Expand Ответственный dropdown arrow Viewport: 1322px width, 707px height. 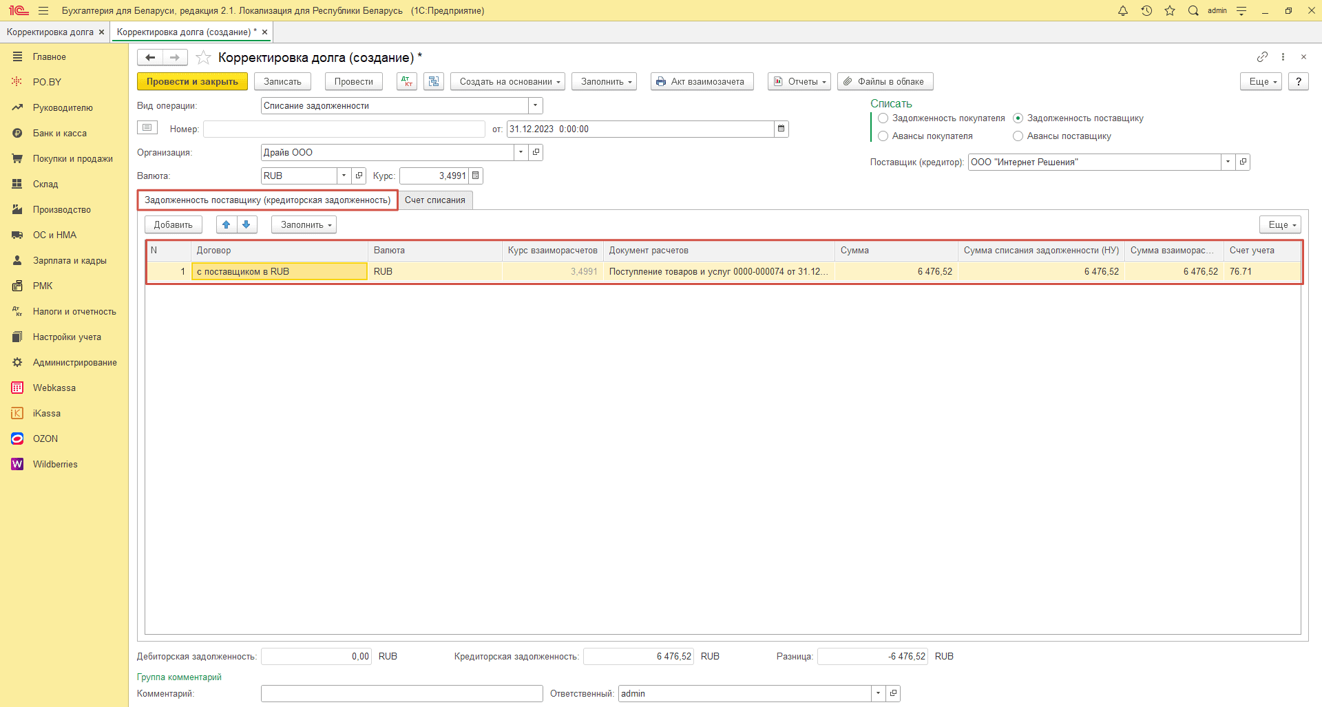[x=879, y=693]
